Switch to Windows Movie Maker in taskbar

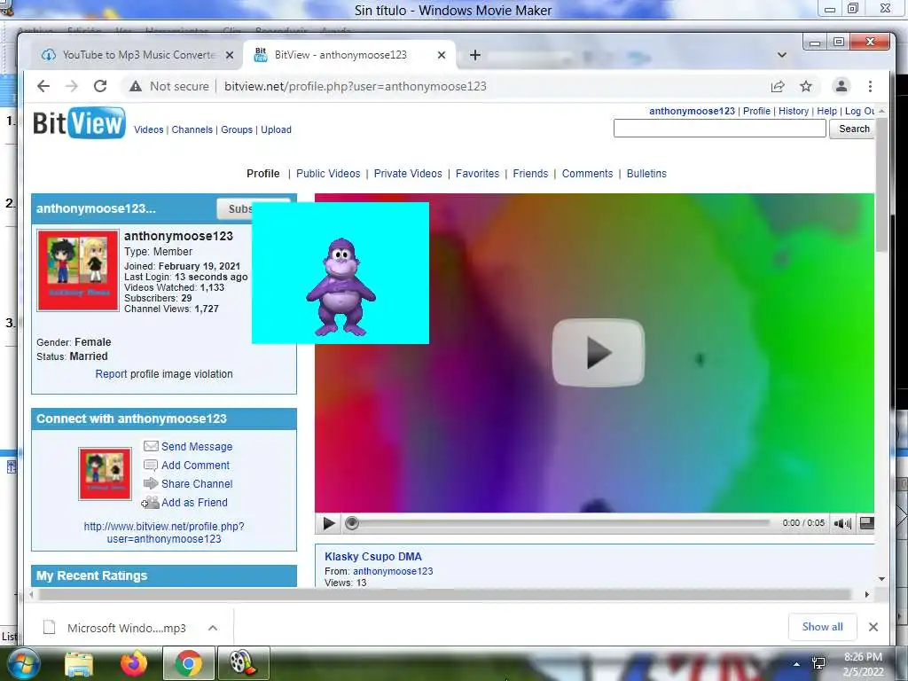click(x=243, y=664)
